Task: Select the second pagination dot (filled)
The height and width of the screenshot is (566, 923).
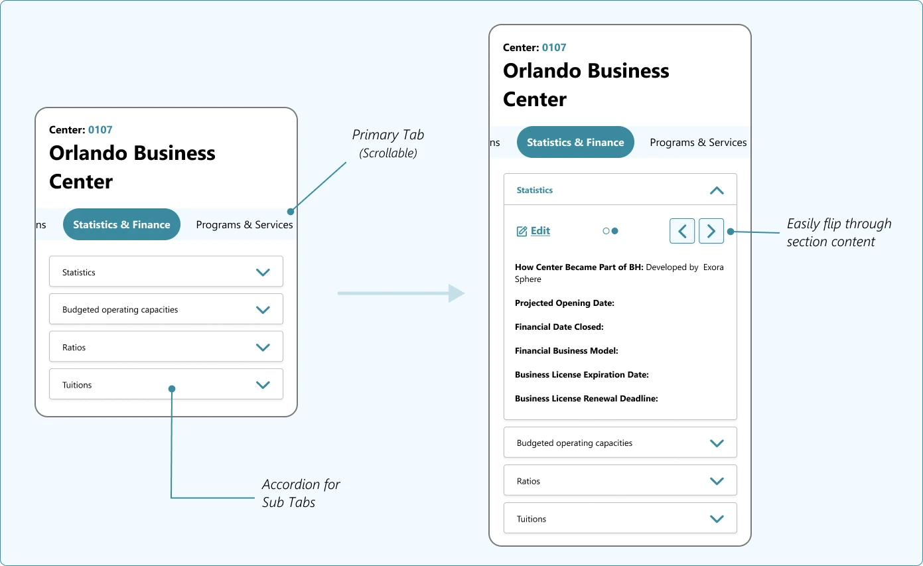Action: pos(615,231)
